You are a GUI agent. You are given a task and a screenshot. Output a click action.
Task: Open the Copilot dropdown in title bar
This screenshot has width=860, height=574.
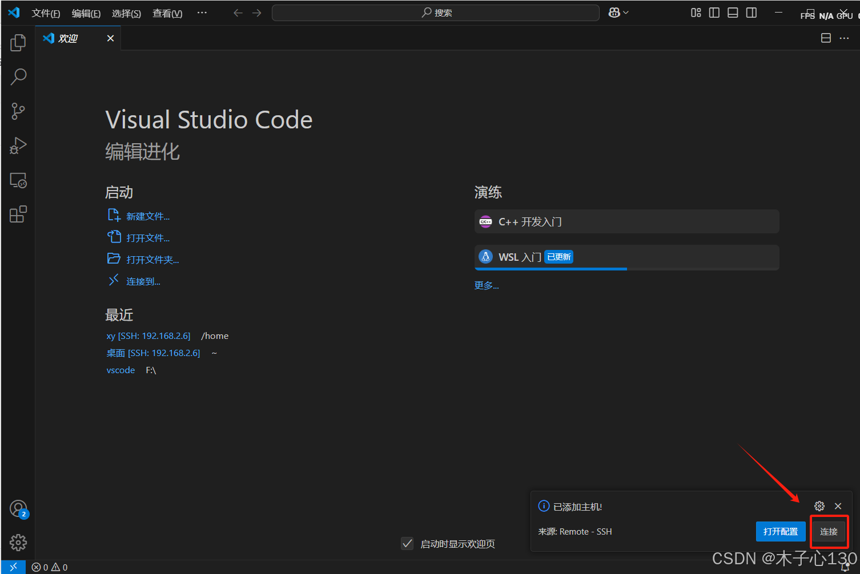(x=618, y=13)
